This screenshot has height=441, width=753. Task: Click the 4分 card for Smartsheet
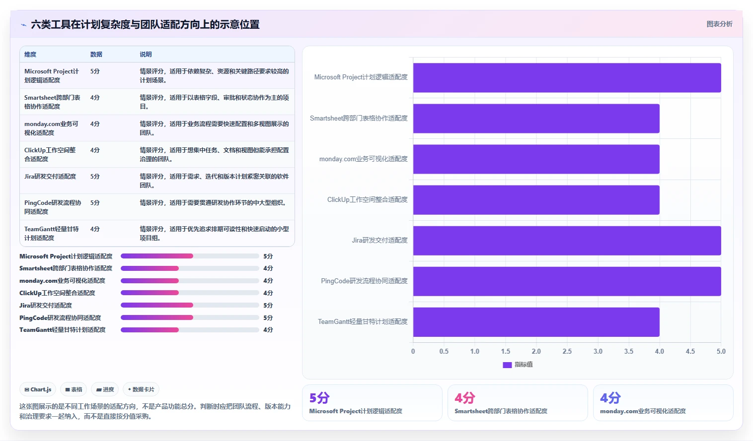[x=518, y=403]
